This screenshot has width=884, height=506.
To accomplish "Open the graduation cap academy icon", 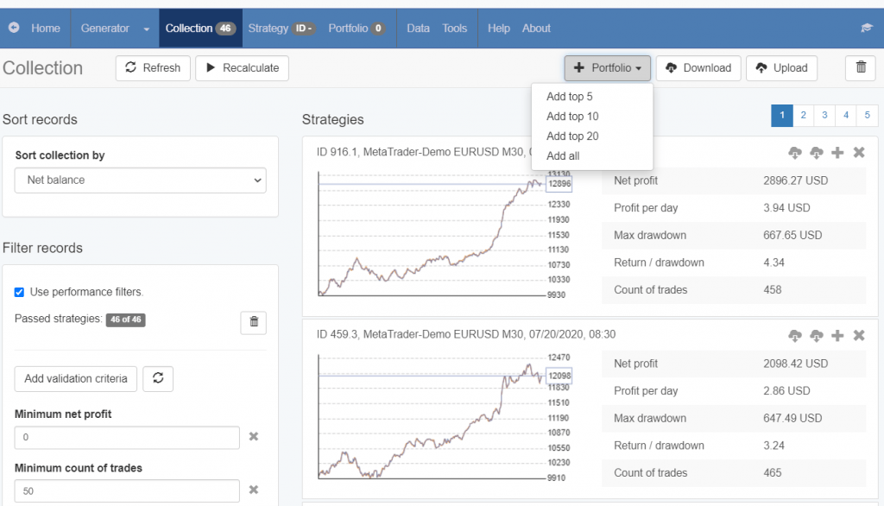I will 867,28.
